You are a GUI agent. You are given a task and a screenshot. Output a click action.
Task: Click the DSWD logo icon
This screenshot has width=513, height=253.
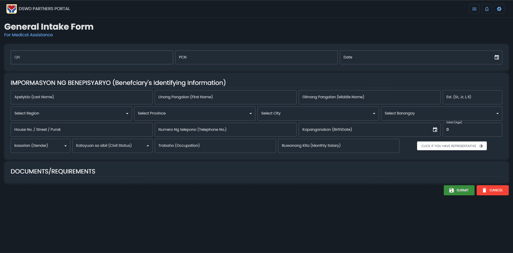[x=11, y=9]
